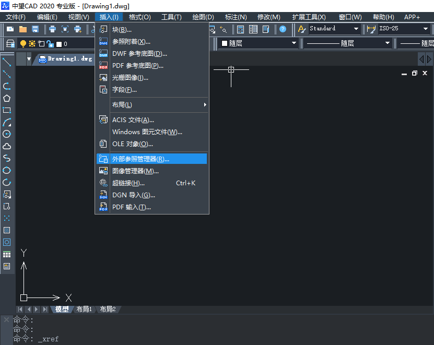Click the Print icon in toolbar

click(x=52, y=29)
